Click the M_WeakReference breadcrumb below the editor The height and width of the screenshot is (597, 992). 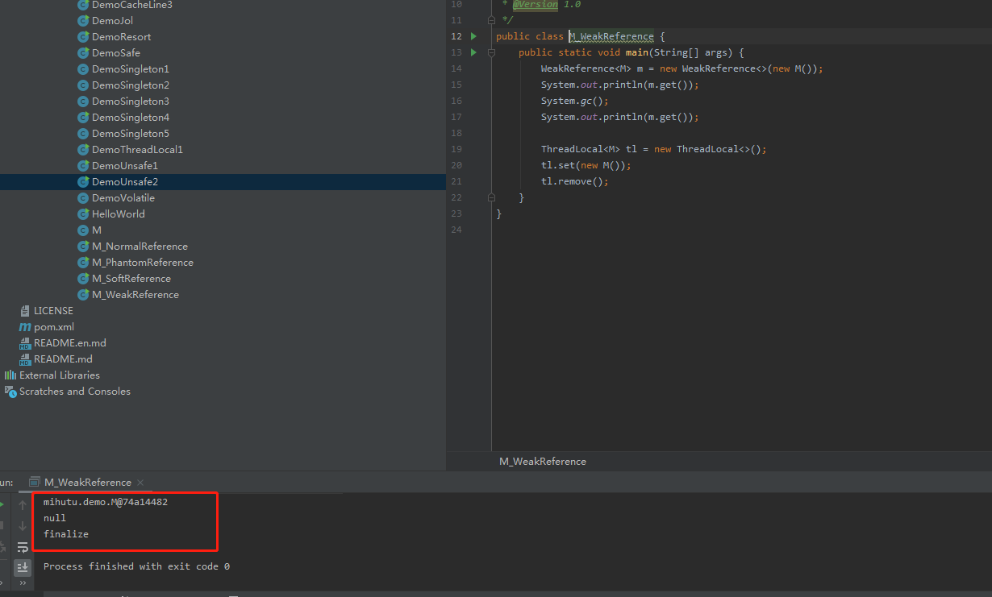coord(543,461)
